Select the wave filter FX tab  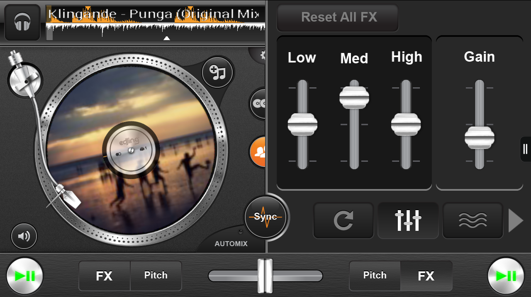[473, 220]
